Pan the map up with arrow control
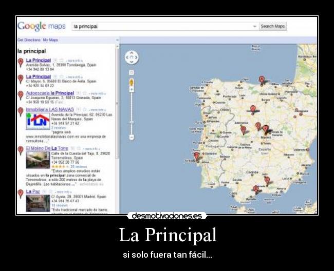Image resolution: width=334 pixels, height=271 pixels. pyautogui.click(x=132, y=53)
